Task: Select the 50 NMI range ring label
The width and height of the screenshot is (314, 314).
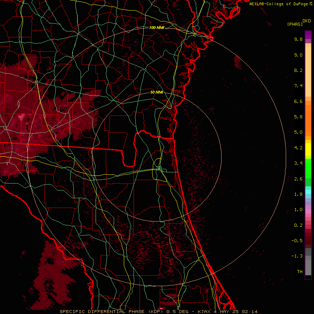Action: tap(157, 92)
